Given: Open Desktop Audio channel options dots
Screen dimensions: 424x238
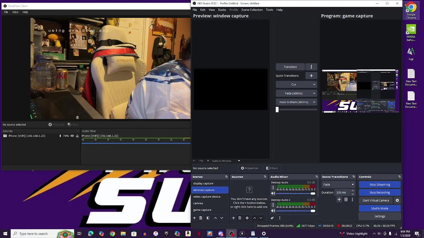Looking at the screenshot, I should (x=273, y=187).
